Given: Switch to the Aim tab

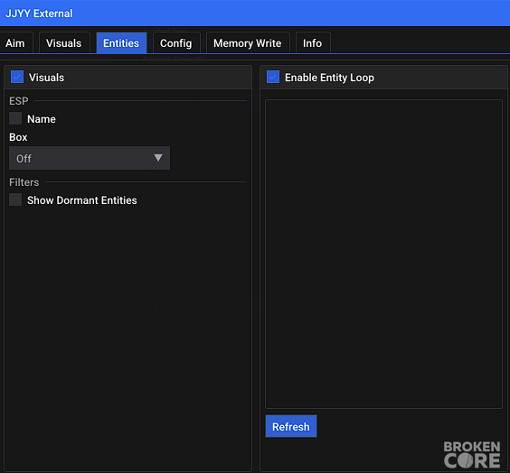Looking at the screenshot, I should point(15,42).
